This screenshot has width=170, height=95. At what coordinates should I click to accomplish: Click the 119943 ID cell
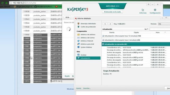point(27,19)
